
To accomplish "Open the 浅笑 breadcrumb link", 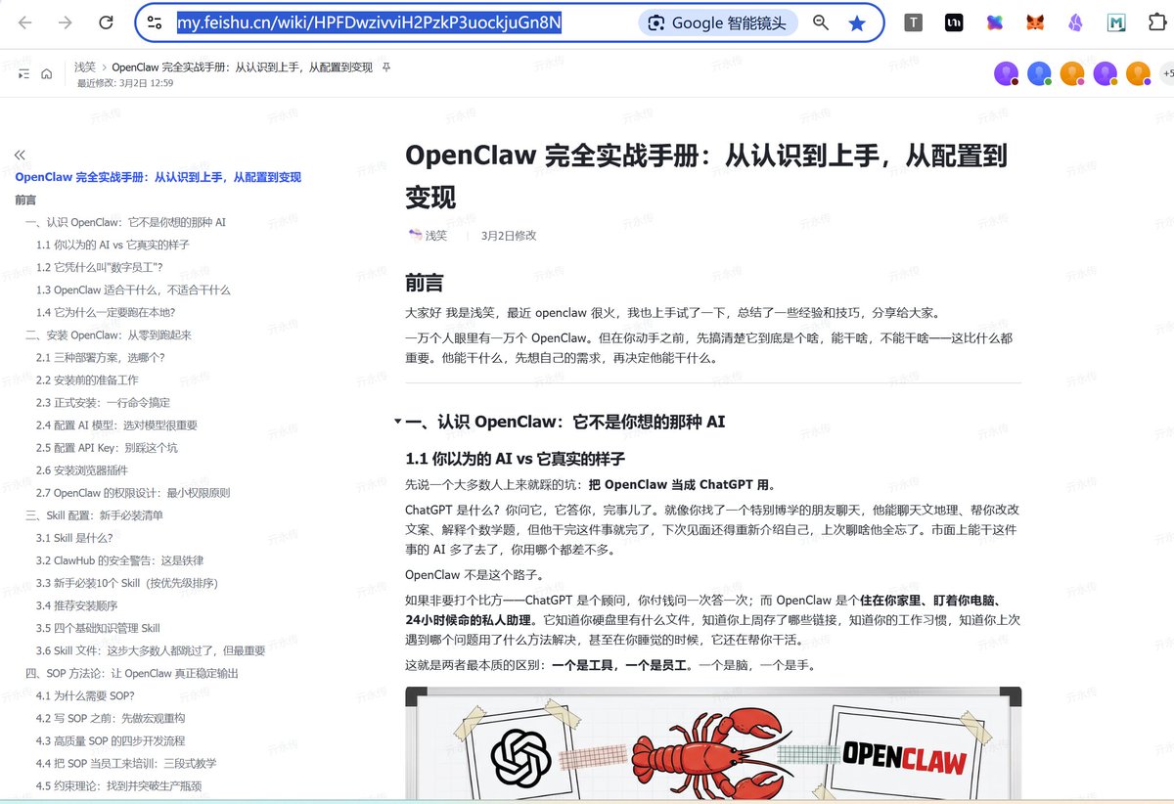I will point(84,67).
